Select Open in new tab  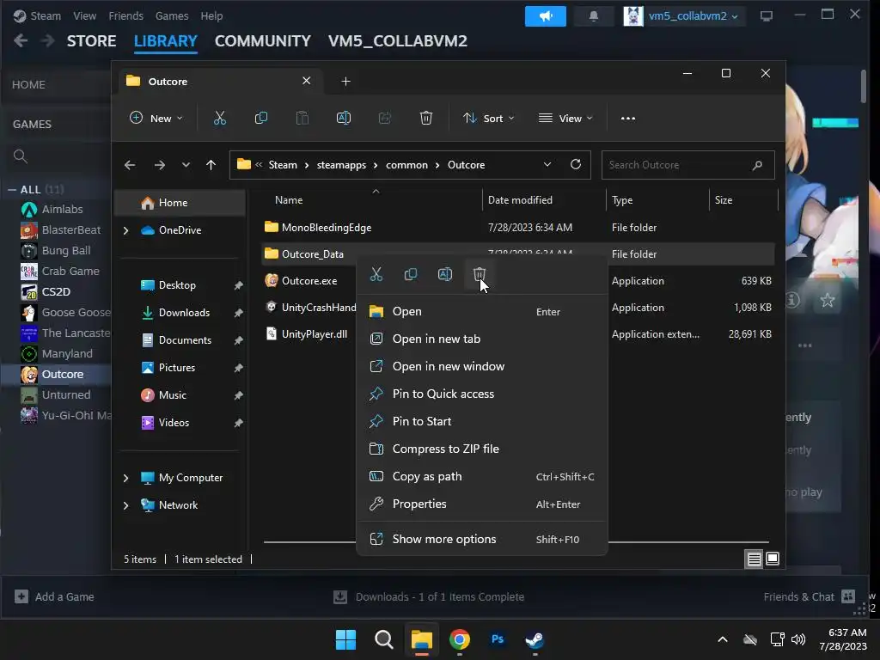tap(482, 339)
